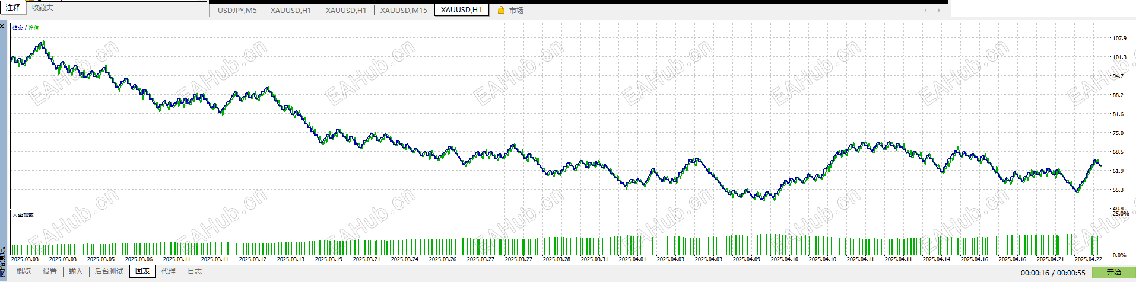This screenshot has height=282, width=1136.
Task: Select the 图表 graph tab
Action: pyautogui.click(x=142, y=271)
